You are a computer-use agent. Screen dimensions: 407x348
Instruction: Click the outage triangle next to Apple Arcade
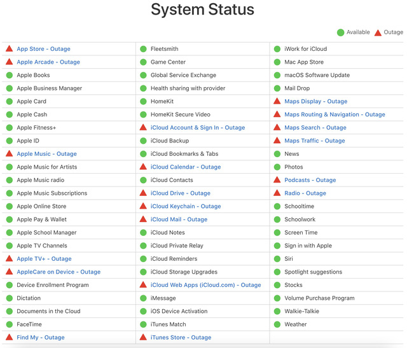10,62
